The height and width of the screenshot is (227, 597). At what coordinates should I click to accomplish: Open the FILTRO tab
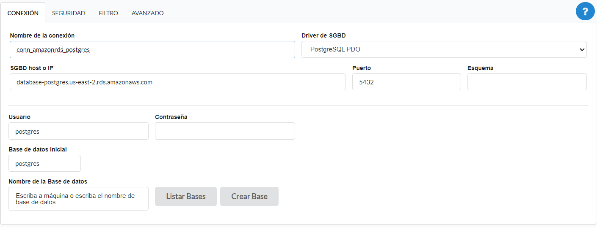point(108,13)
